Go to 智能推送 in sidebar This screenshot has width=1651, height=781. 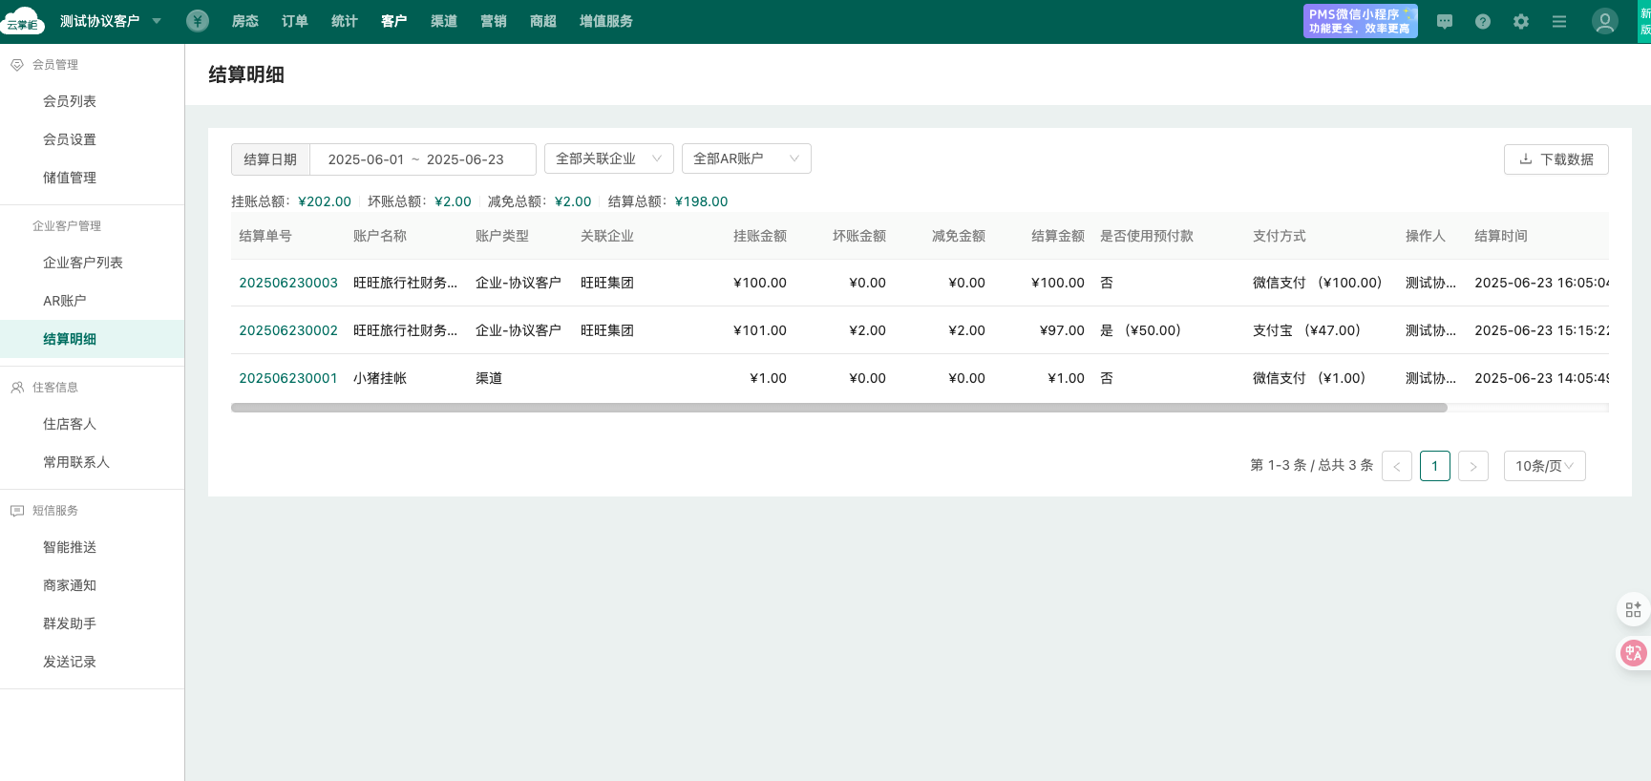pos(70,547)
